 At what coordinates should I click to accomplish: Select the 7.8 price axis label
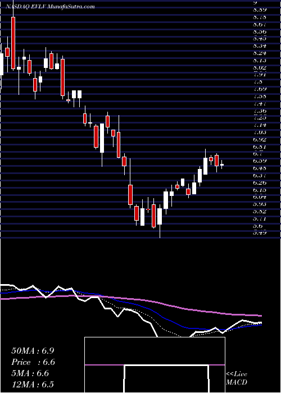tap(258, 82)
